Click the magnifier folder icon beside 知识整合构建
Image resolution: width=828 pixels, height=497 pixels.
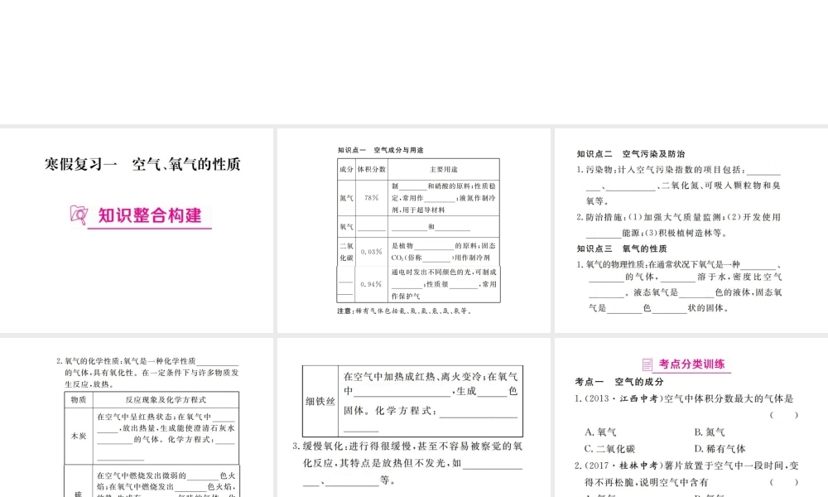click(x=79, y=215)
